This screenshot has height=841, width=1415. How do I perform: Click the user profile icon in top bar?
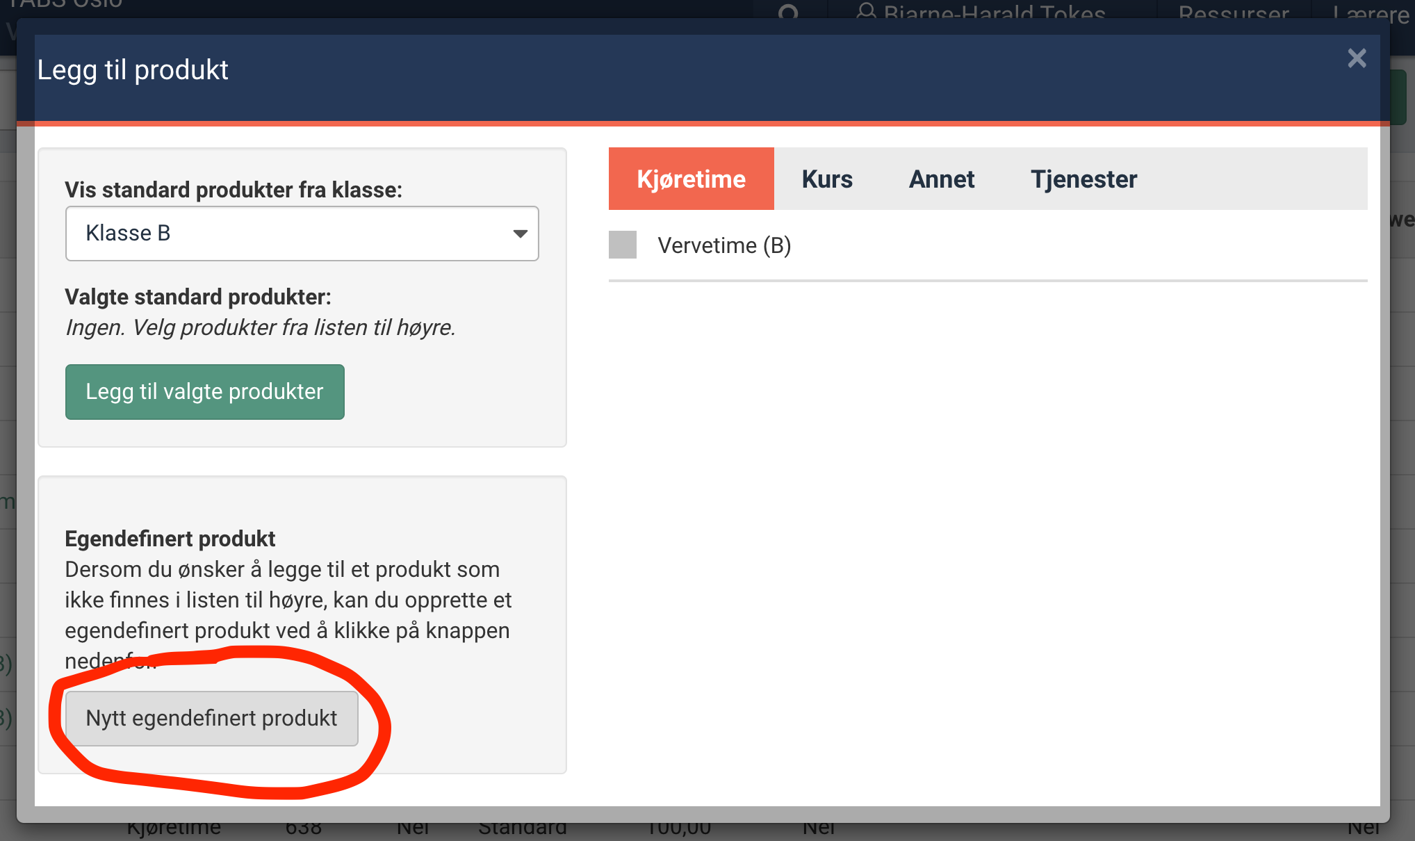click(x=866, y=11)
